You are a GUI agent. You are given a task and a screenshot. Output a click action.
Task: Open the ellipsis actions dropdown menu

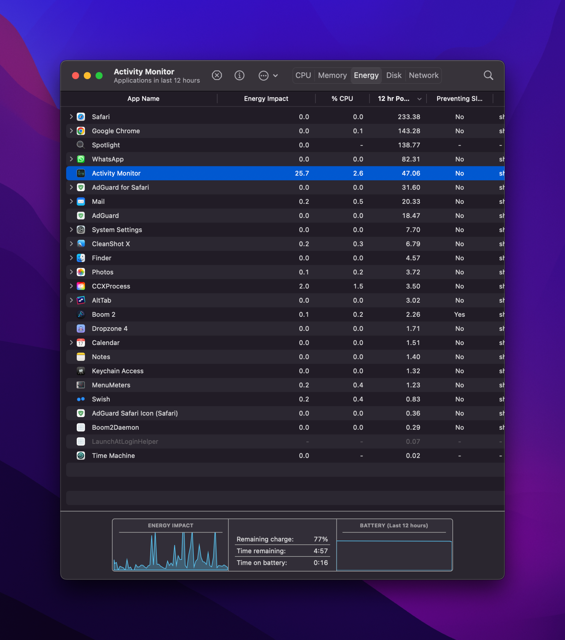tap(268, 76)
